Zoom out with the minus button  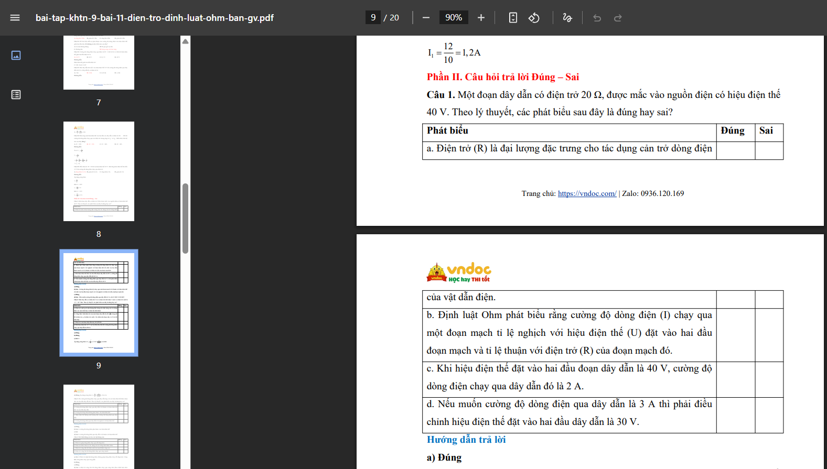[x=426, y=18]
